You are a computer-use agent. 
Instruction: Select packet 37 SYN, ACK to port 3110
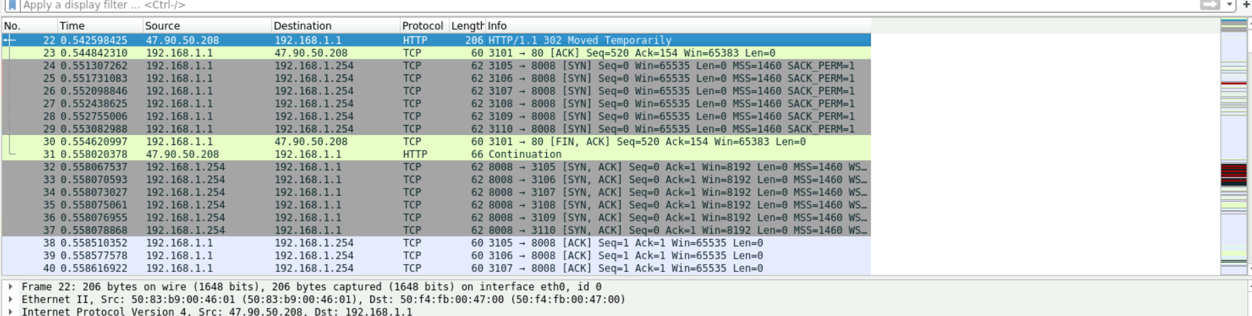click(437, 230)
